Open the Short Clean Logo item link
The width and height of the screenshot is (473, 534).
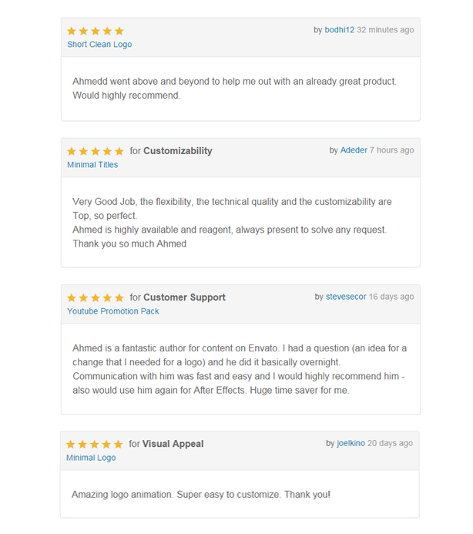pos(99,45)
